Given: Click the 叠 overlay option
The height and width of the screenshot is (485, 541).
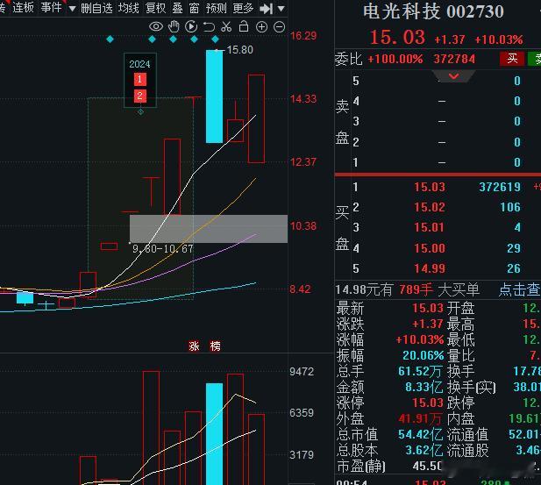Looking at the screenshot, I should (x=177, y=8).
